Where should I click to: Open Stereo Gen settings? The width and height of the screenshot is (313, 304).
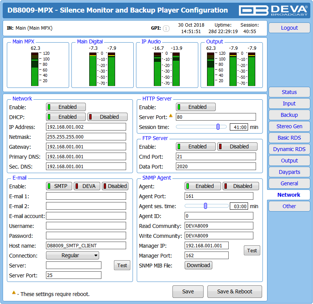point(289,126)
